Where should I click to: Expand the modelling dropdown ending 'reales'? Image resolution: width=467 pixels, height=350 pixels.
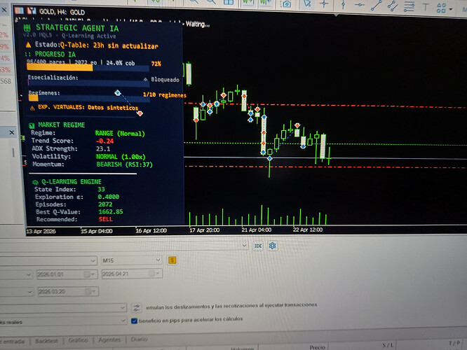123,321
